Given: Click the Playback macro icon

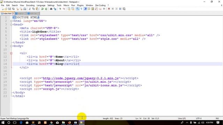Looking at the screenshot, I should point(116,9).
